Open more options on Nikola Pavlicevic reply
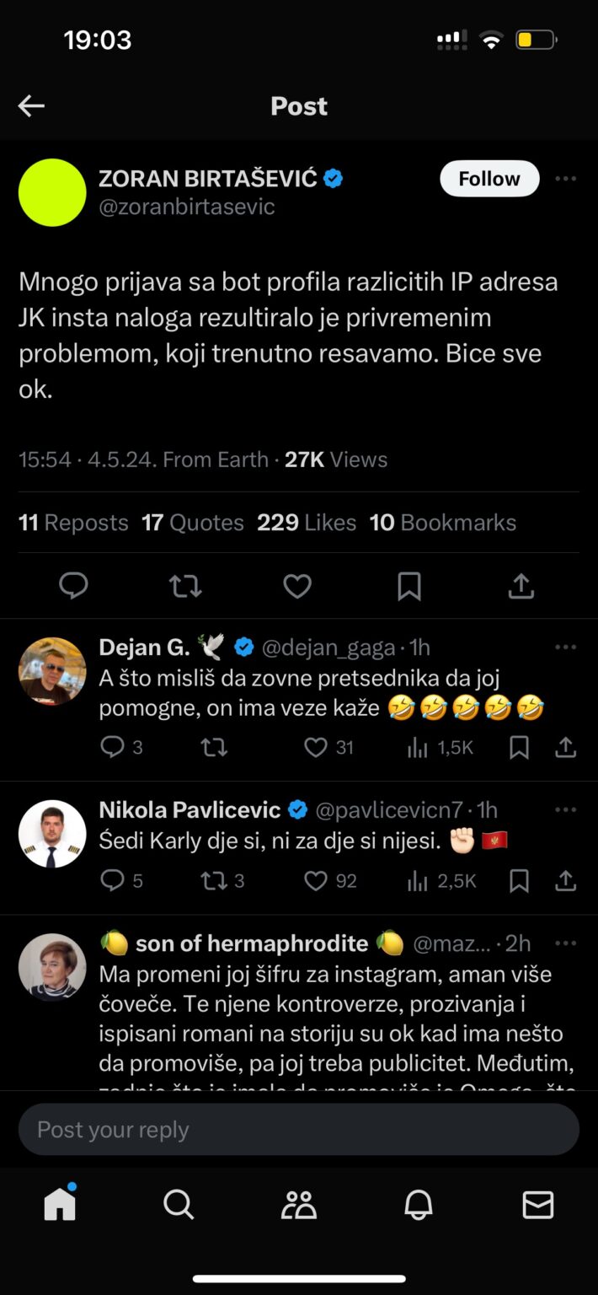 tap(566, 810)
